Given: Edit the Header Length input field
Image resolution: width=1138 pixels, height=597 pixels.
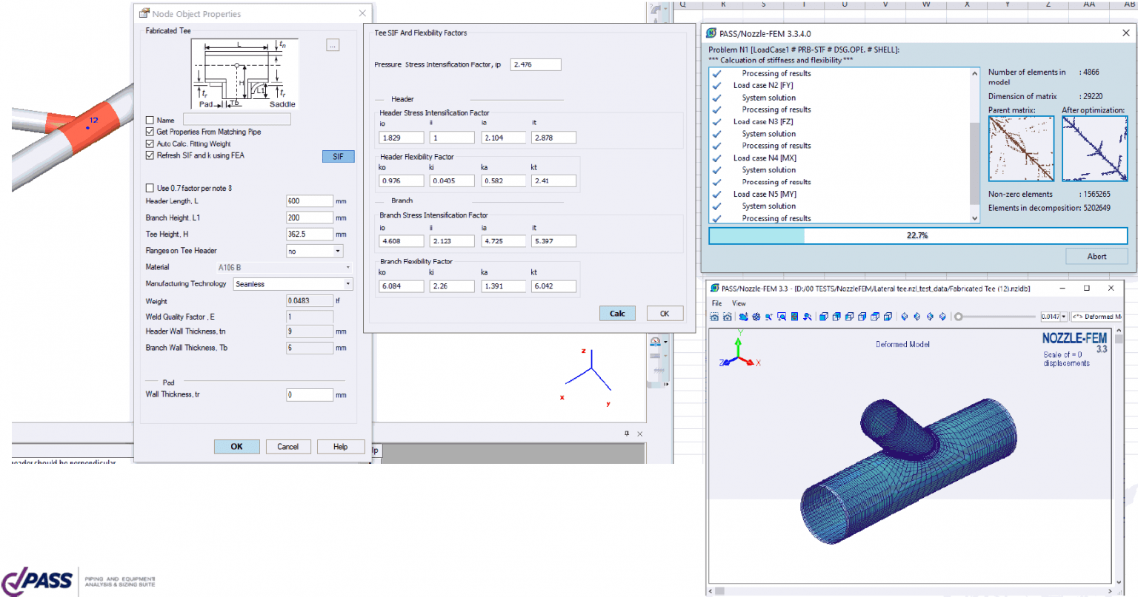Looking at the screenshot, I should 310,200.
